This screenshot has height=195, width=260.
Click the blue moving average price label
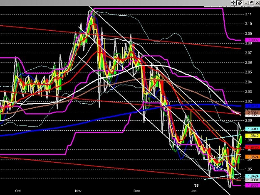(252, 106)
